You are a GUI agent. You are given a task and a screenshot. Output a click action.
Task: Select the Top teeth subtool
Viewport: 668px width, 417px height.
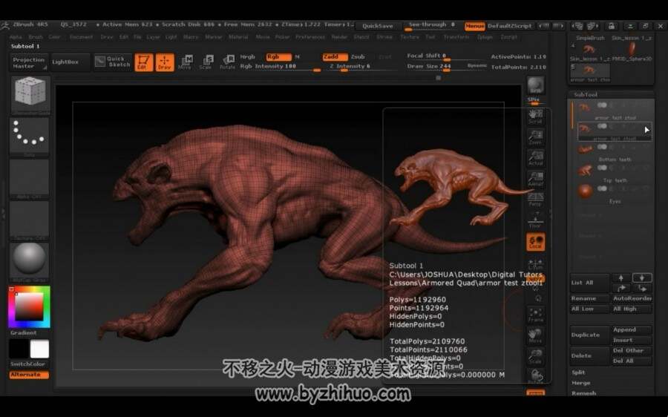coord(614,172)
